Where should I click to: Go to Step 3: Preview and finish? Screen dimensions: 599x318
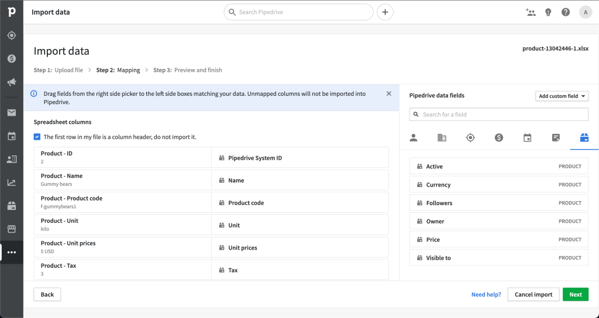click(188, 70)
